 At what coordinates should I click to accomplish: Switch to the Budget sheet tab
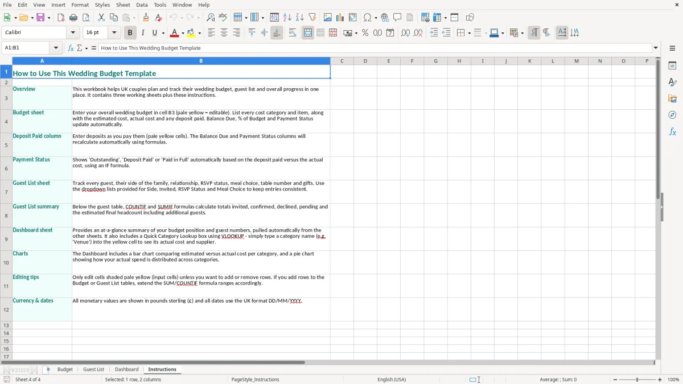click(x=65, y=369)
